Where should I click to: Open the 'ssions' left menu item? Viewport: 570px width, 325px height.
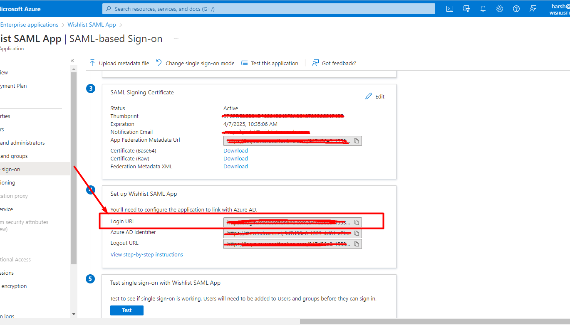[x=7, y=273]
